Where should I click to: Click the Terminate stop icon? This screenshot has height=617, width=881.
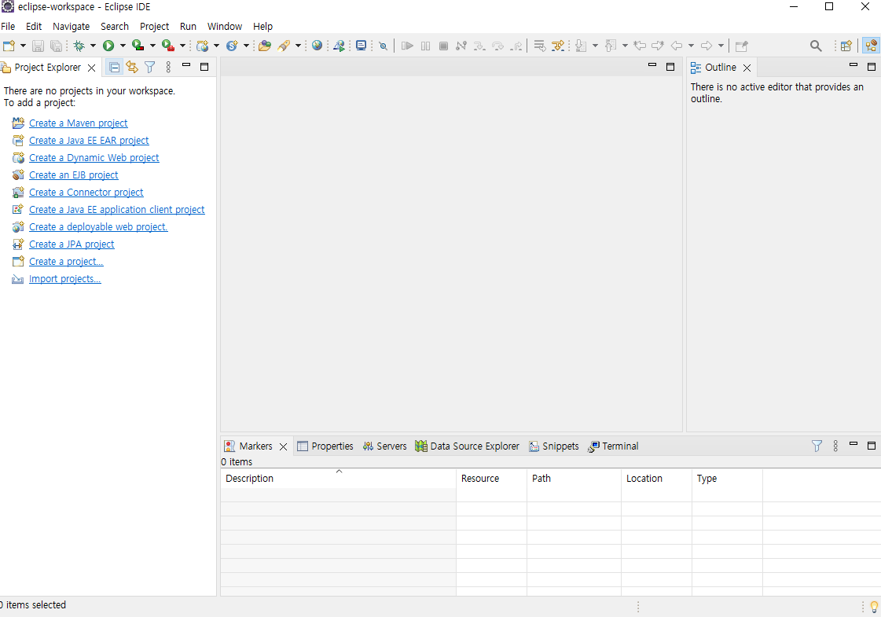[x=443, y=46]
